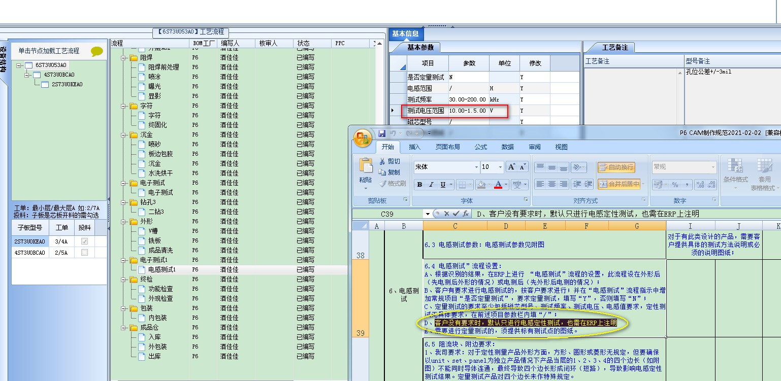781x381 pixels.
Task: Apply italic formatting in Excel
Action: click(431, 185)
